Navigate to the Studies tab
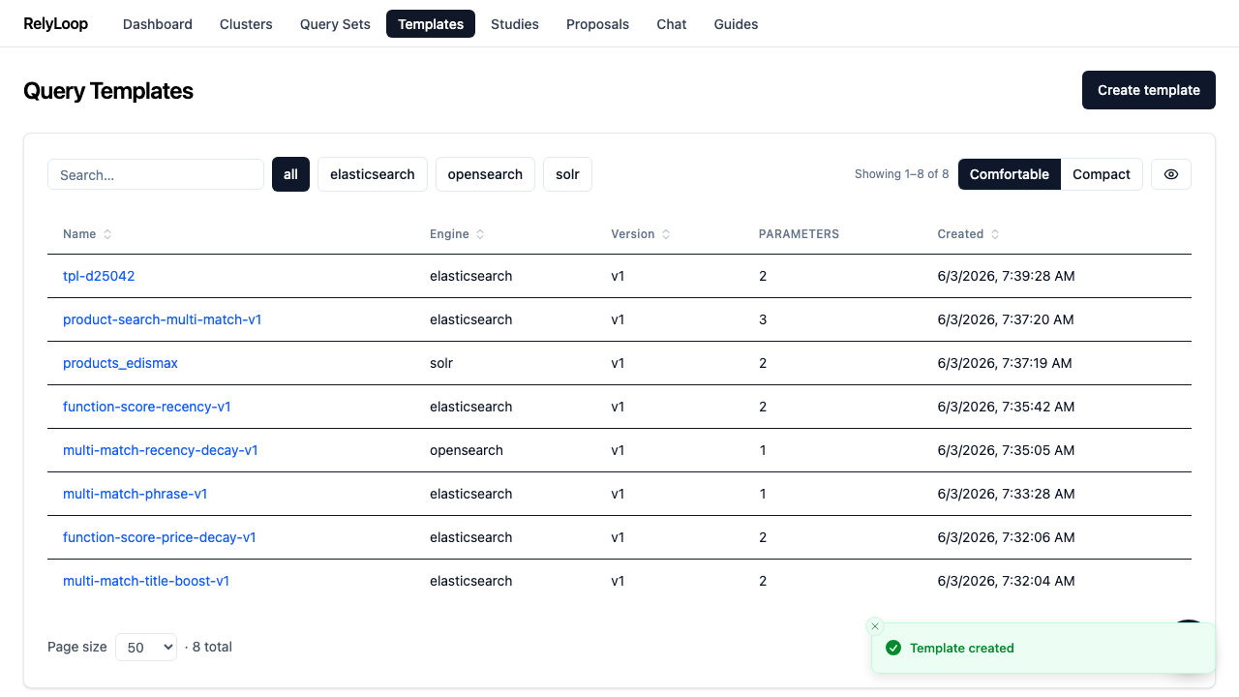 coord(515,24)
